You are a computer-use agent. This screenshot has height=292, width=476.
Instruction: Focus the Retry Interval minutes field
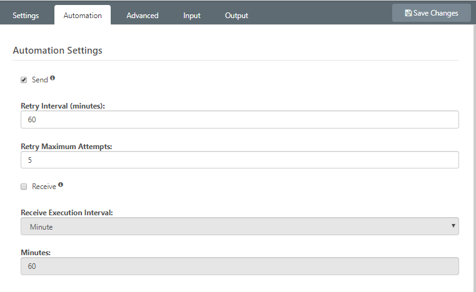click(240, 120)
